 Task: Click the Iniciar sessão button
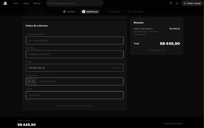(192, 3)
